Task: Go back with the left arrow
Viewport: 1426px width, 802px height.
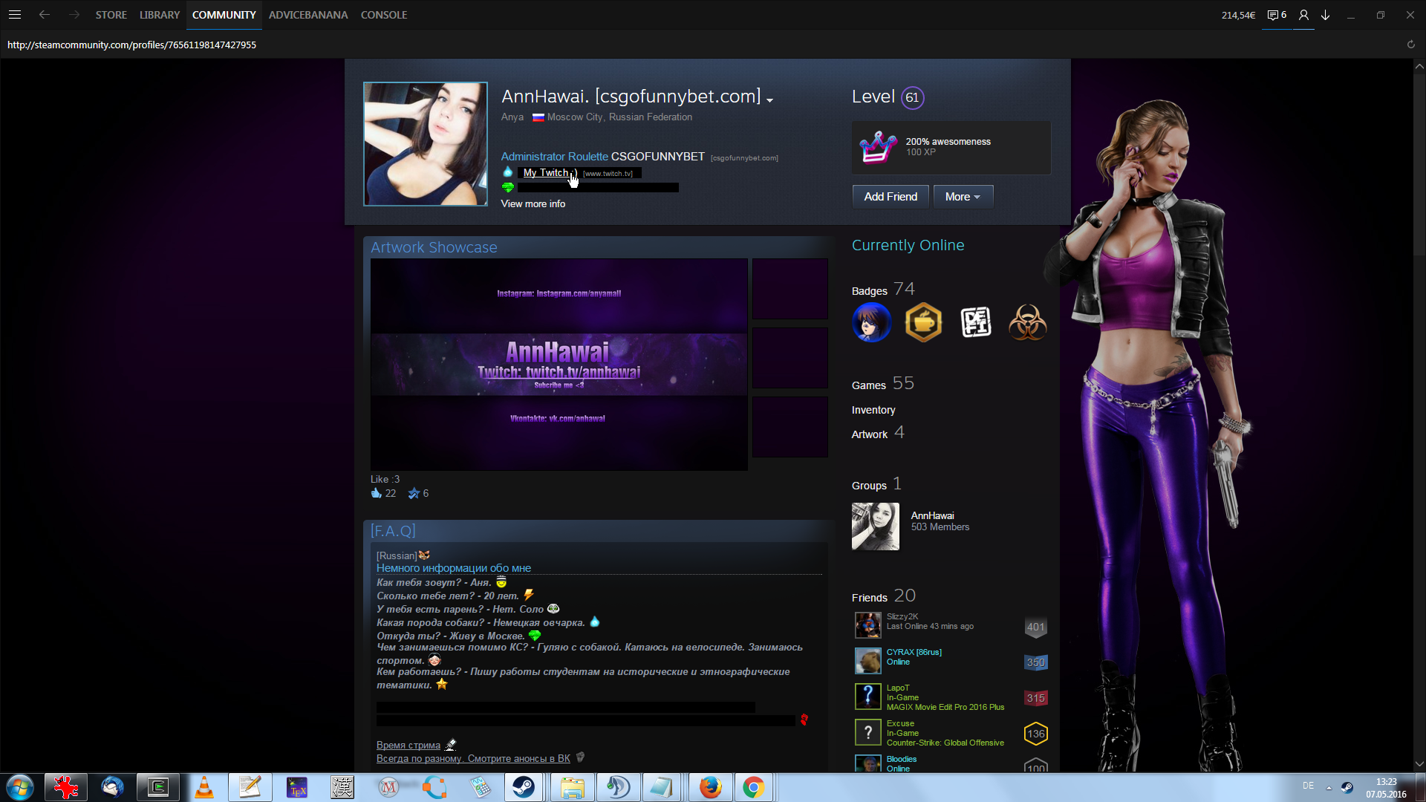Action: (x=45, y=15)
